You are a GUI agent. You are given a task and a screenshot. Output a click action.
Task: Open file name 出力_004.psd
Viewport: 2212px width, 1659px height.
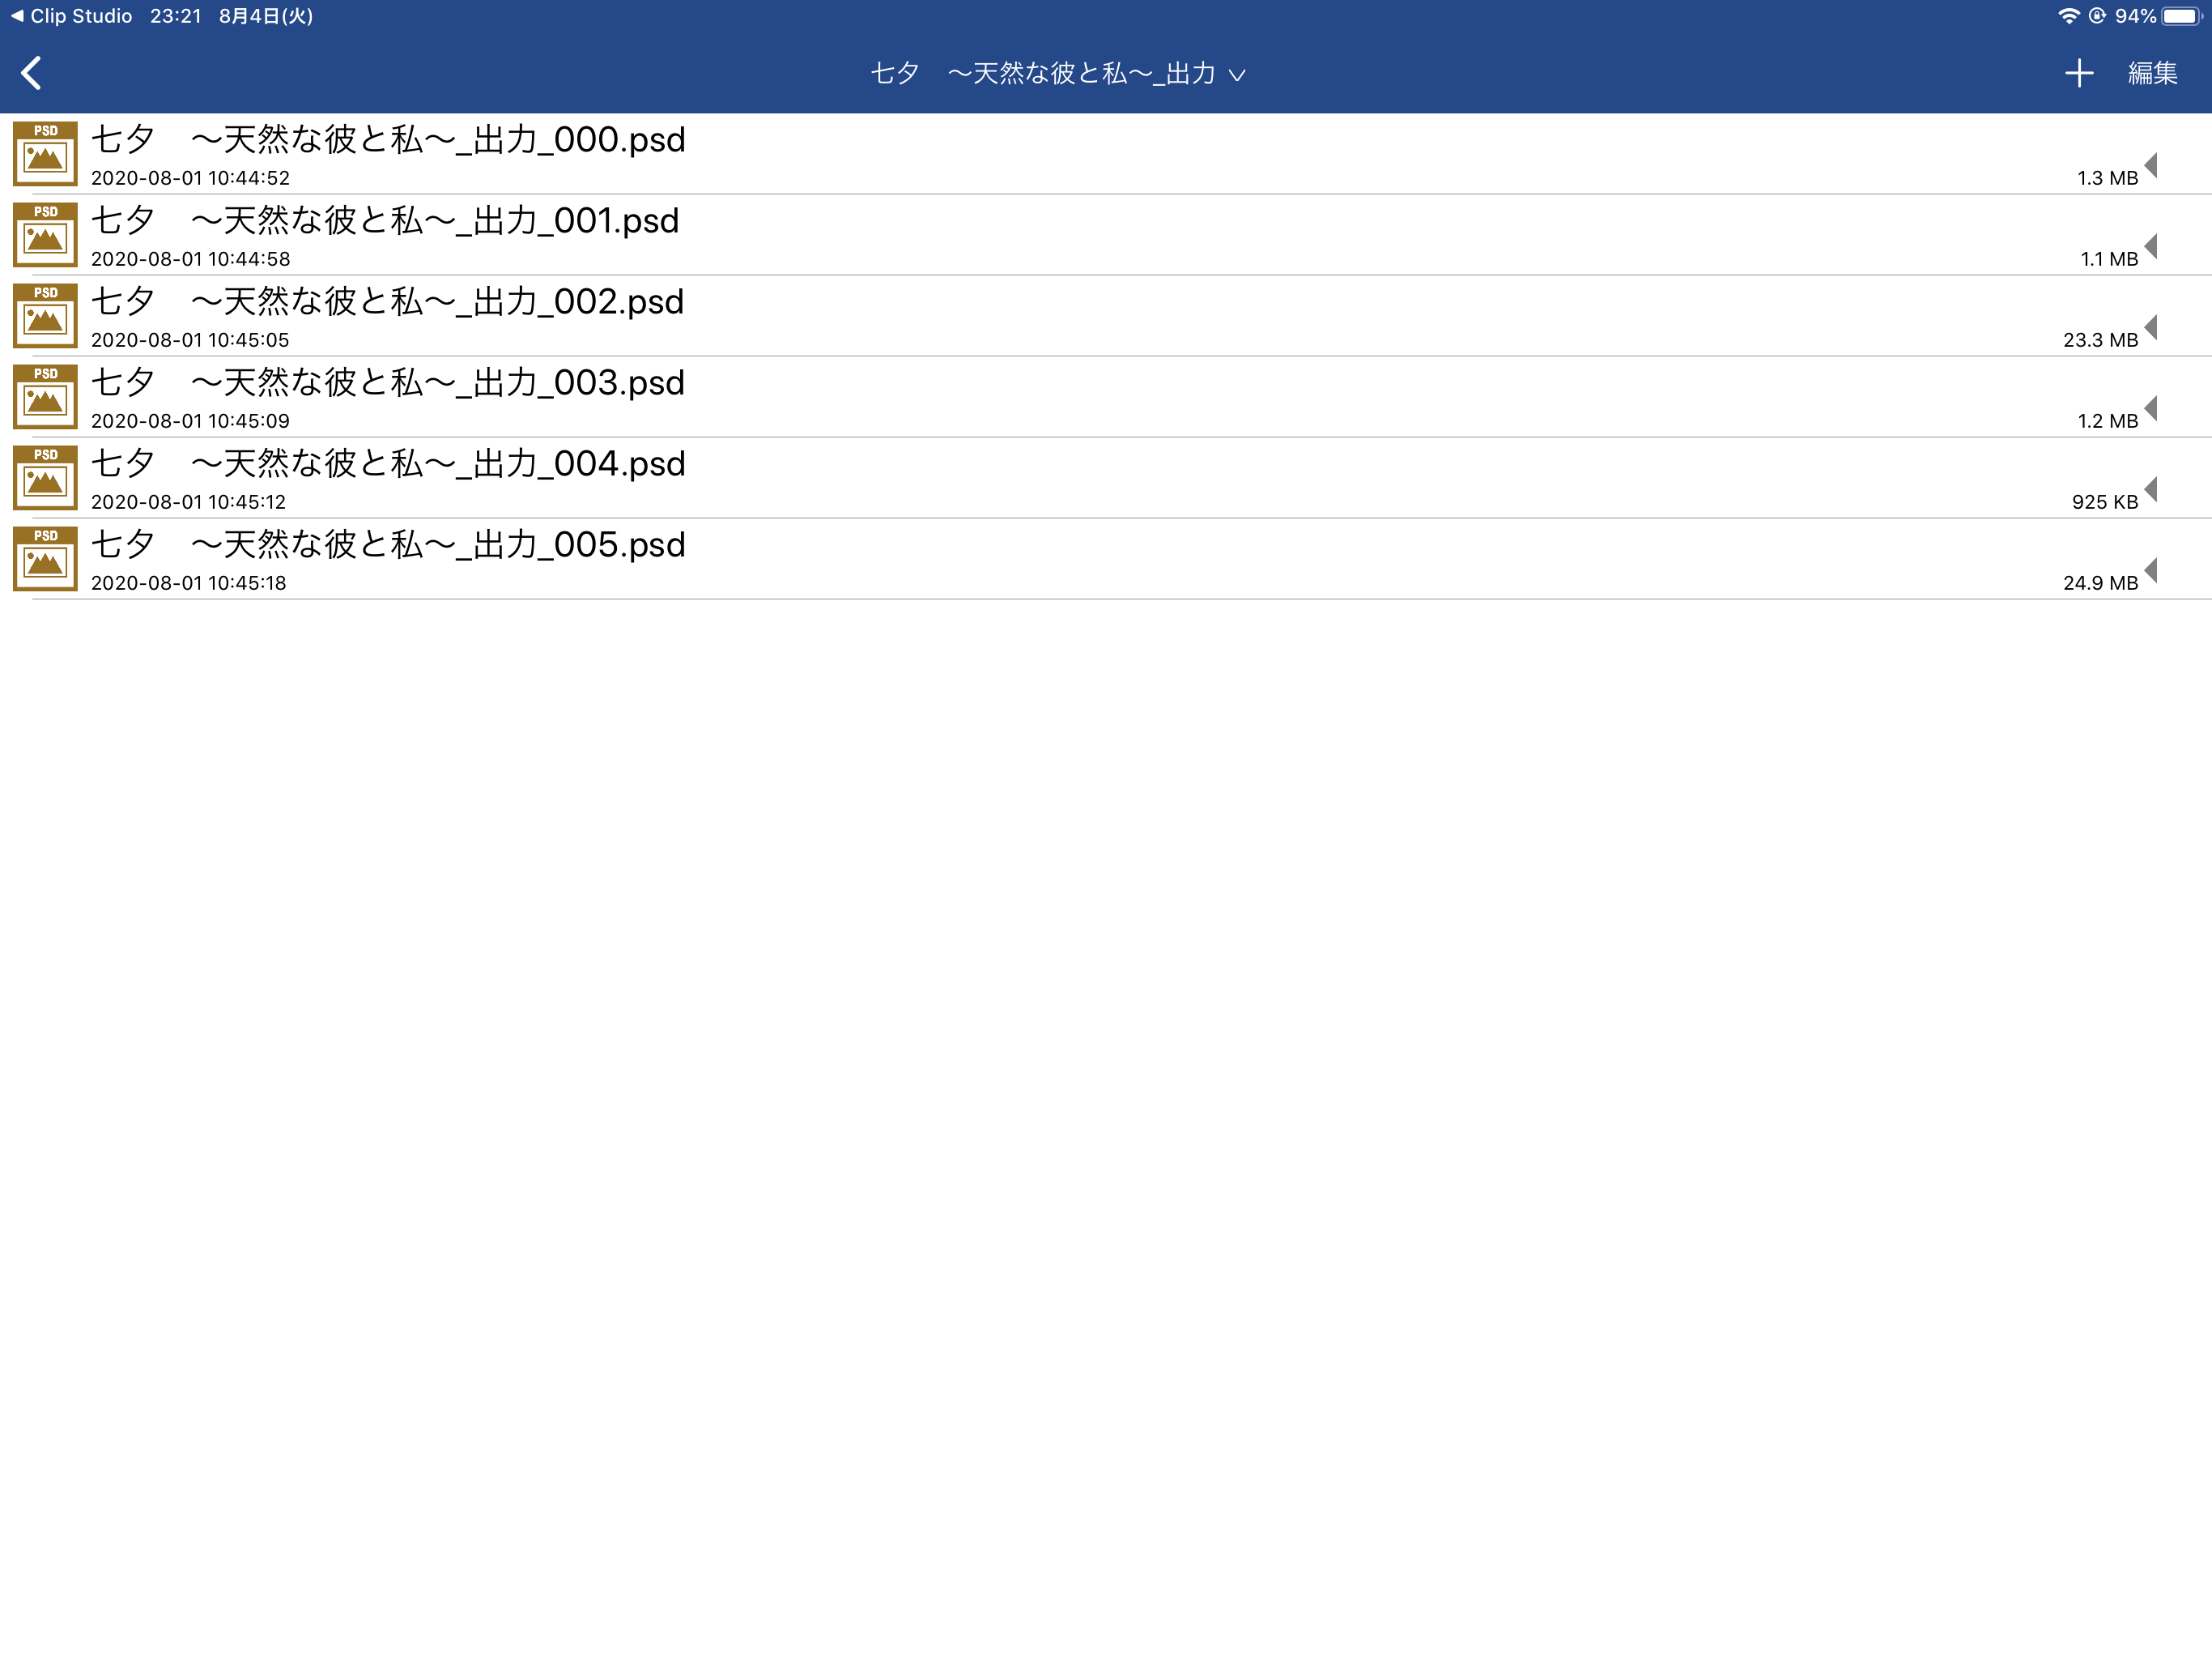[x=388, y=463]
